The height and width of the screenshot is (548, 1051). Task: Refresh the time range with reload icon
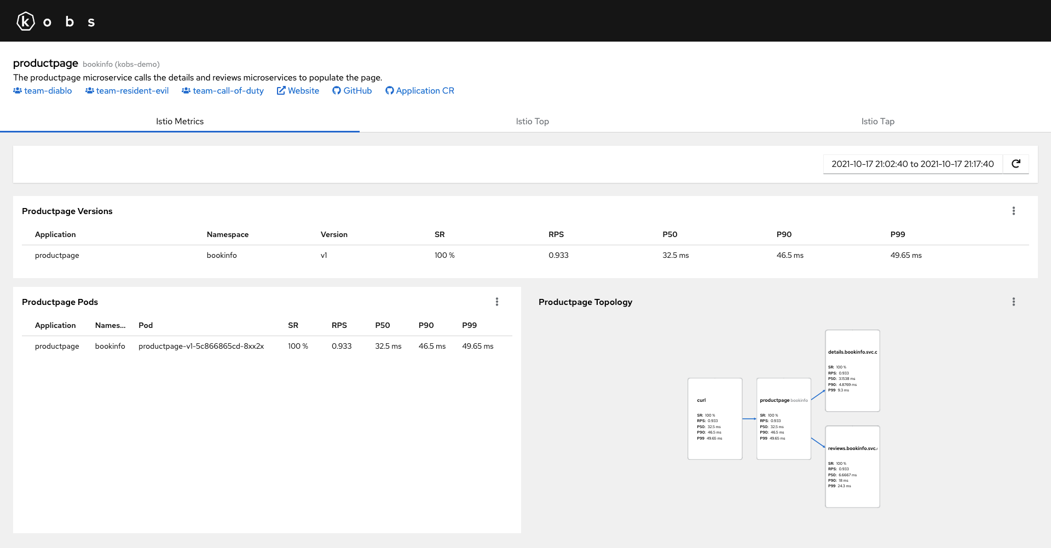[x=1016, y=164]
